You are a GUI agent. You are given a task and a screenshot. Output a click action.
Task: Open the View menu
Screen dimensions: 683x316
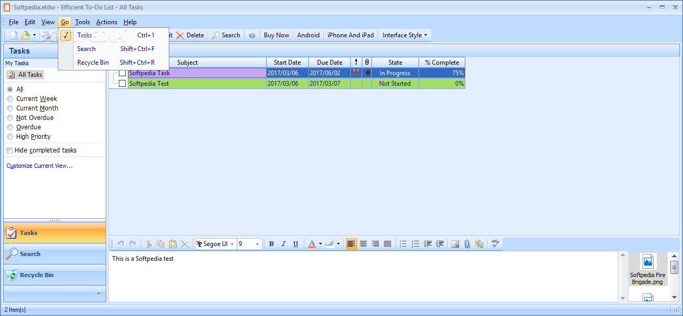pos(48,22)
